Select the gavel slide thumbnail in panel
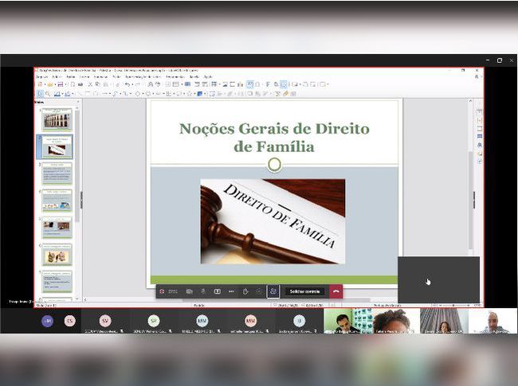This screenshot has height=386, width=518. click(57, 147)
